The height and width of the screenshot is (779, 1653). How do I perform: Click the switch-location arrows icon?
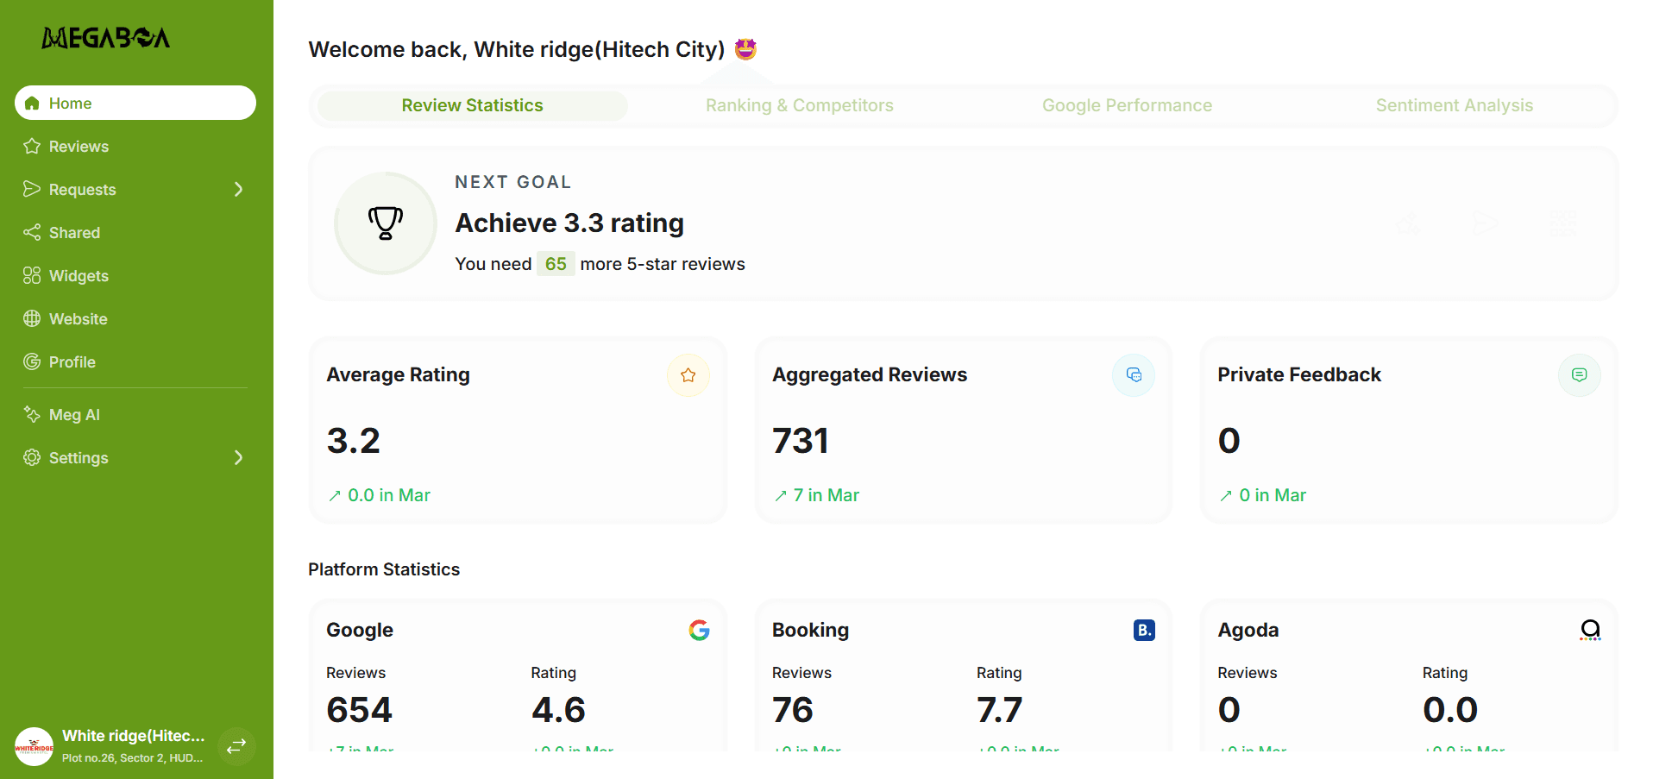(x=236, y=746)
